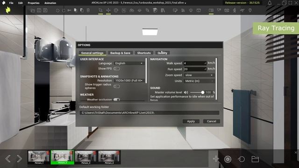The image size is (299, 168).
Task: Click the render aperture wheel icon
Action: (228, 159)
